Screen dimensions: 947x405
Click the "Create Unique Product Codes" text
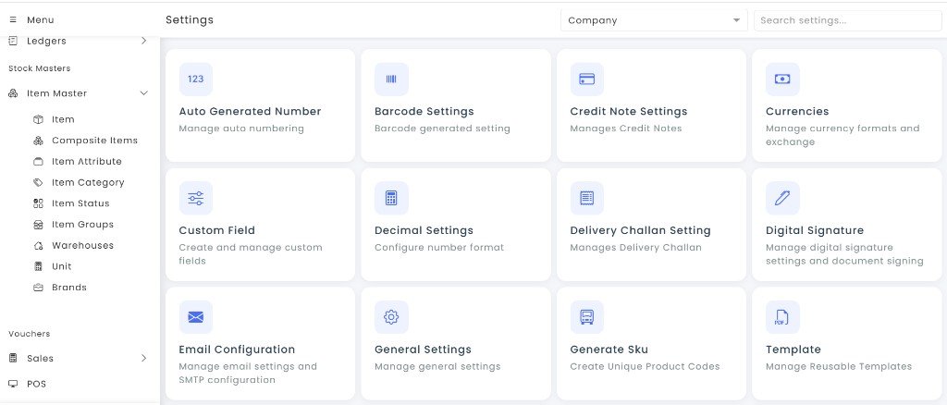(x=645, y=366)
